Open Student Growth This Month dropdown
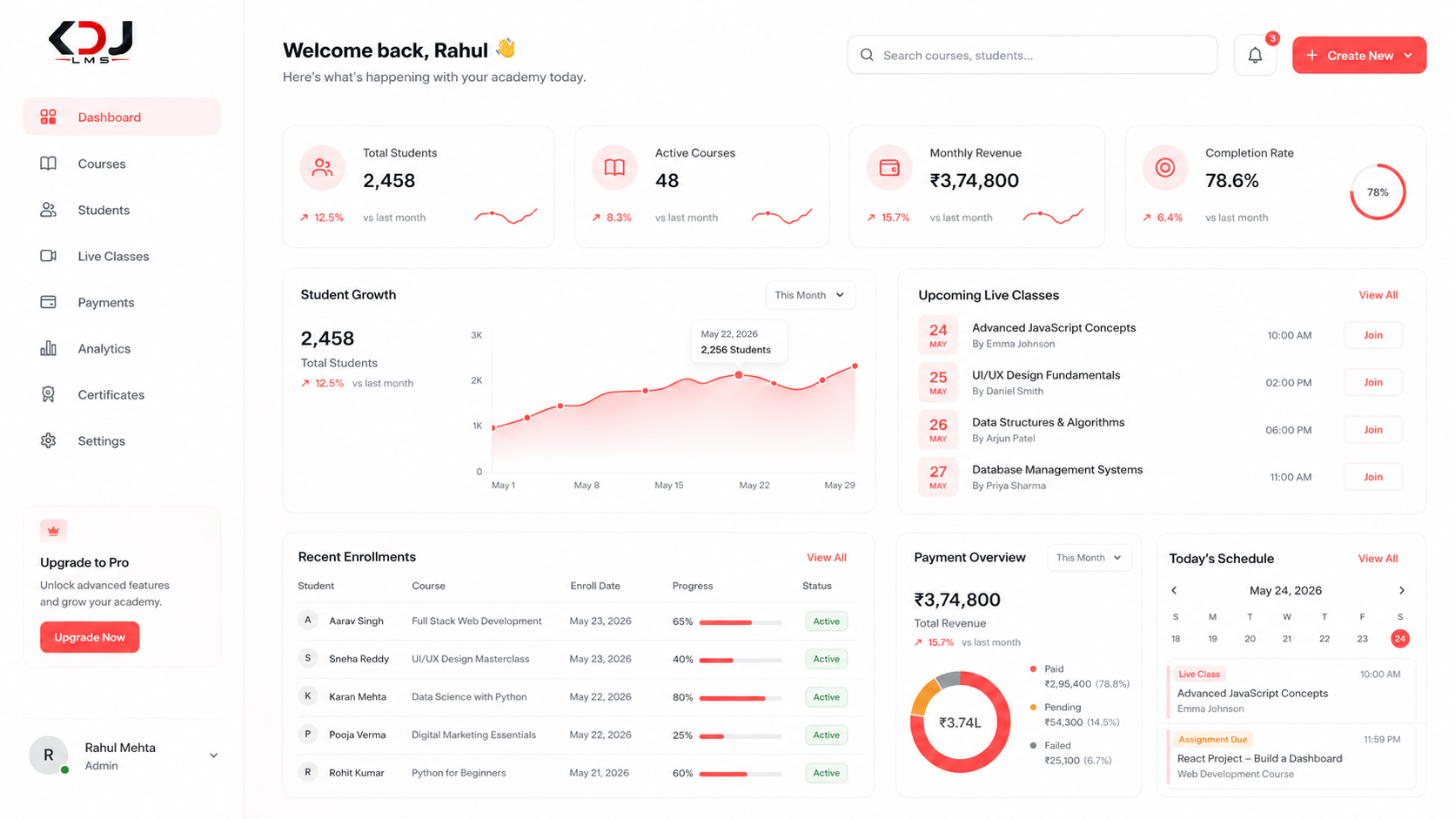1455x819 pixels. click(810, 295)
